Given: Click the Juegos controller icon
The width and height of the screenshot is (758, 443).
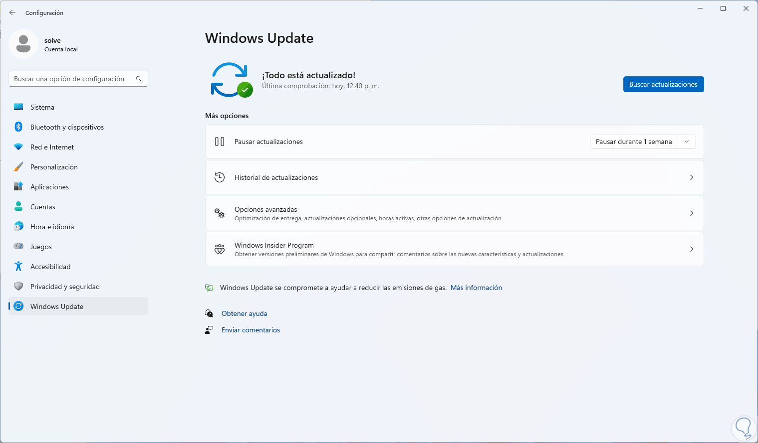Looking at the screenshot, I should pyautogui.click(x=18, y=247).
